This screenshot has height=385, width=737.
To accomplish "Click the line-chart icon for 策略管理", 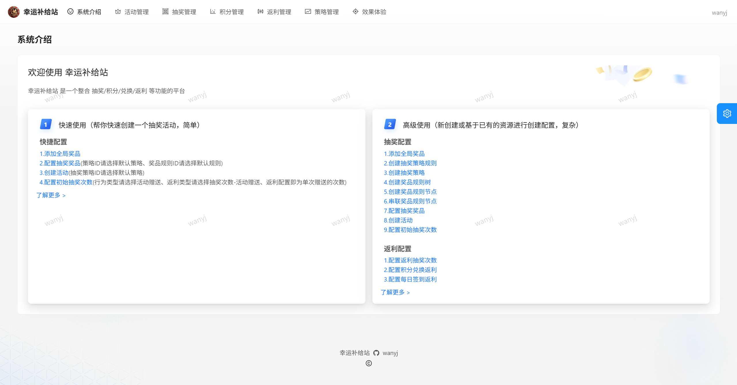I will [308, 12].
